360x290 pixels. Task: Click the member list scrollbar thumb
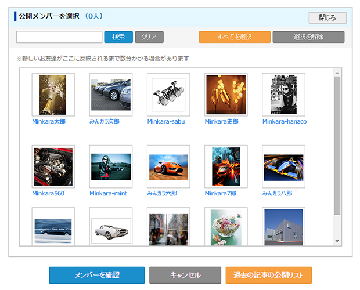pyautogui.click(x=337, y=146)
